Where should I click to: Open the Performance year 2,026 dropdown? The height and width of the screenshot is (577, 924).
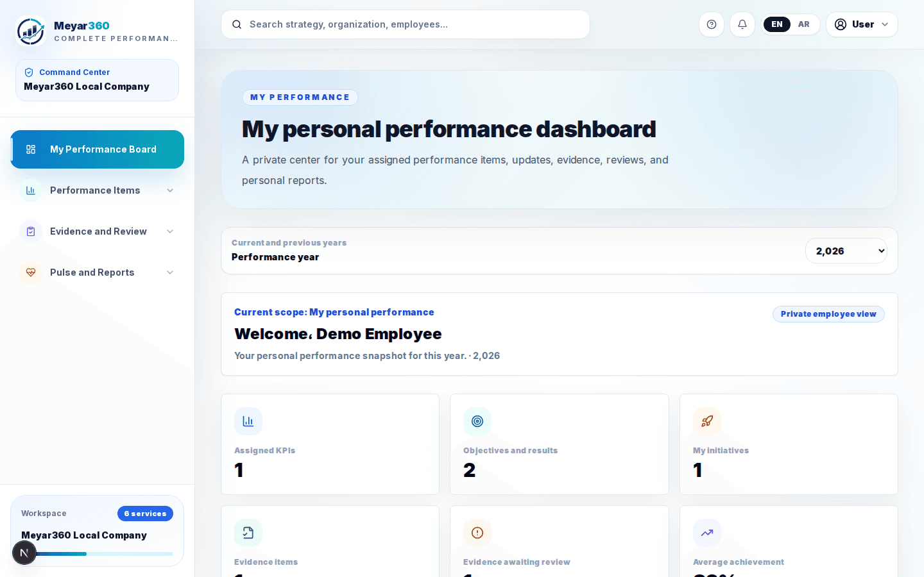(846, 251)
